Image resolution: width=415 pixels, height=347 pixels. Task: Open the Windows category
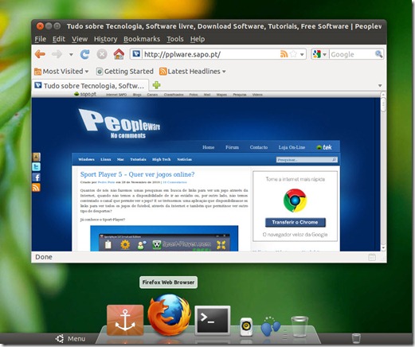click(x=86, y=159)
